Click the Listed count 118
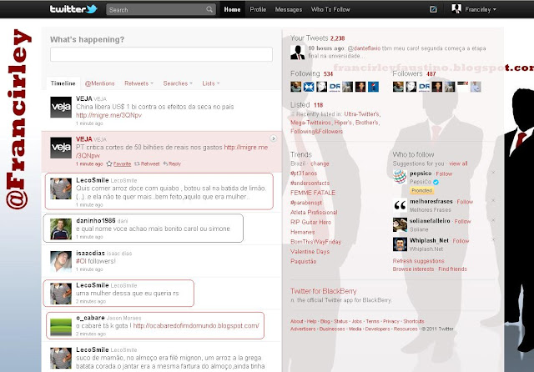534x372 pixels. (x=318, y=105)
